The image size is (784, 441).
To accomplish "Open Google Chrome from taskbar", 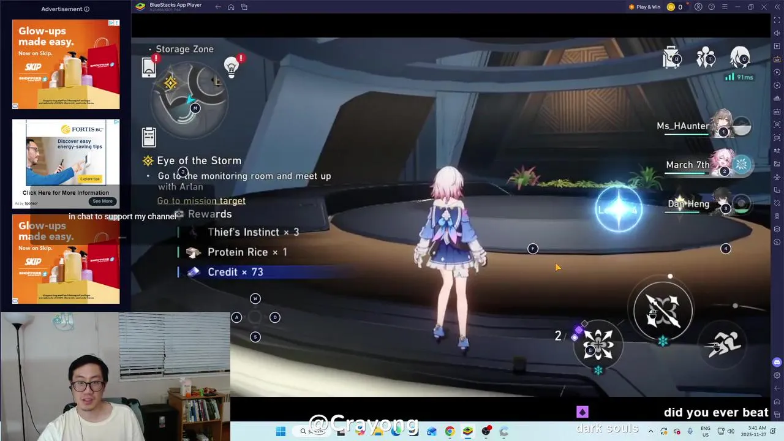I will point(450,431).
